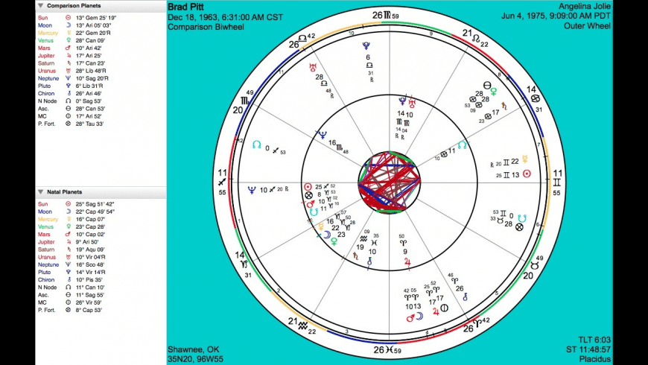Click outer-wheel Neptune glyph at 10 Sagittarius
The width and height of the screenshot is (648, 365).
[x=251, y=190]
